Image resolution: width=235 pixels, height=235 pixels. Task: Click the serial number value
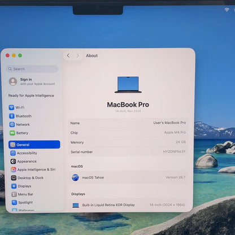pyautogui.click(x=174, y=151)
